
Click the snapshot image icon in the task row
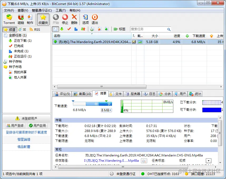point(140,42)
